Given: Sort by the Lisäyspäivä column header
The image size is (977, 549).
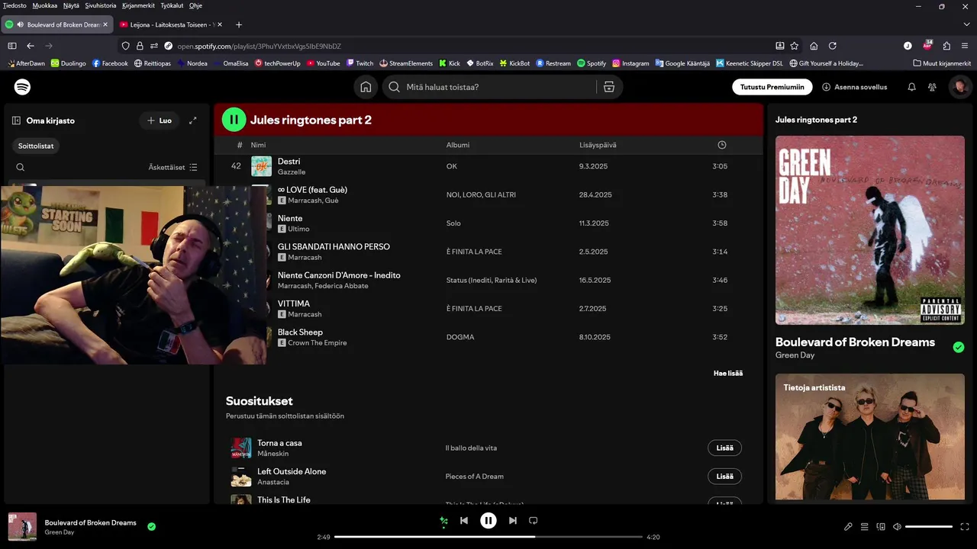Looking at the screenshot, I should click(x=598, y=145).
